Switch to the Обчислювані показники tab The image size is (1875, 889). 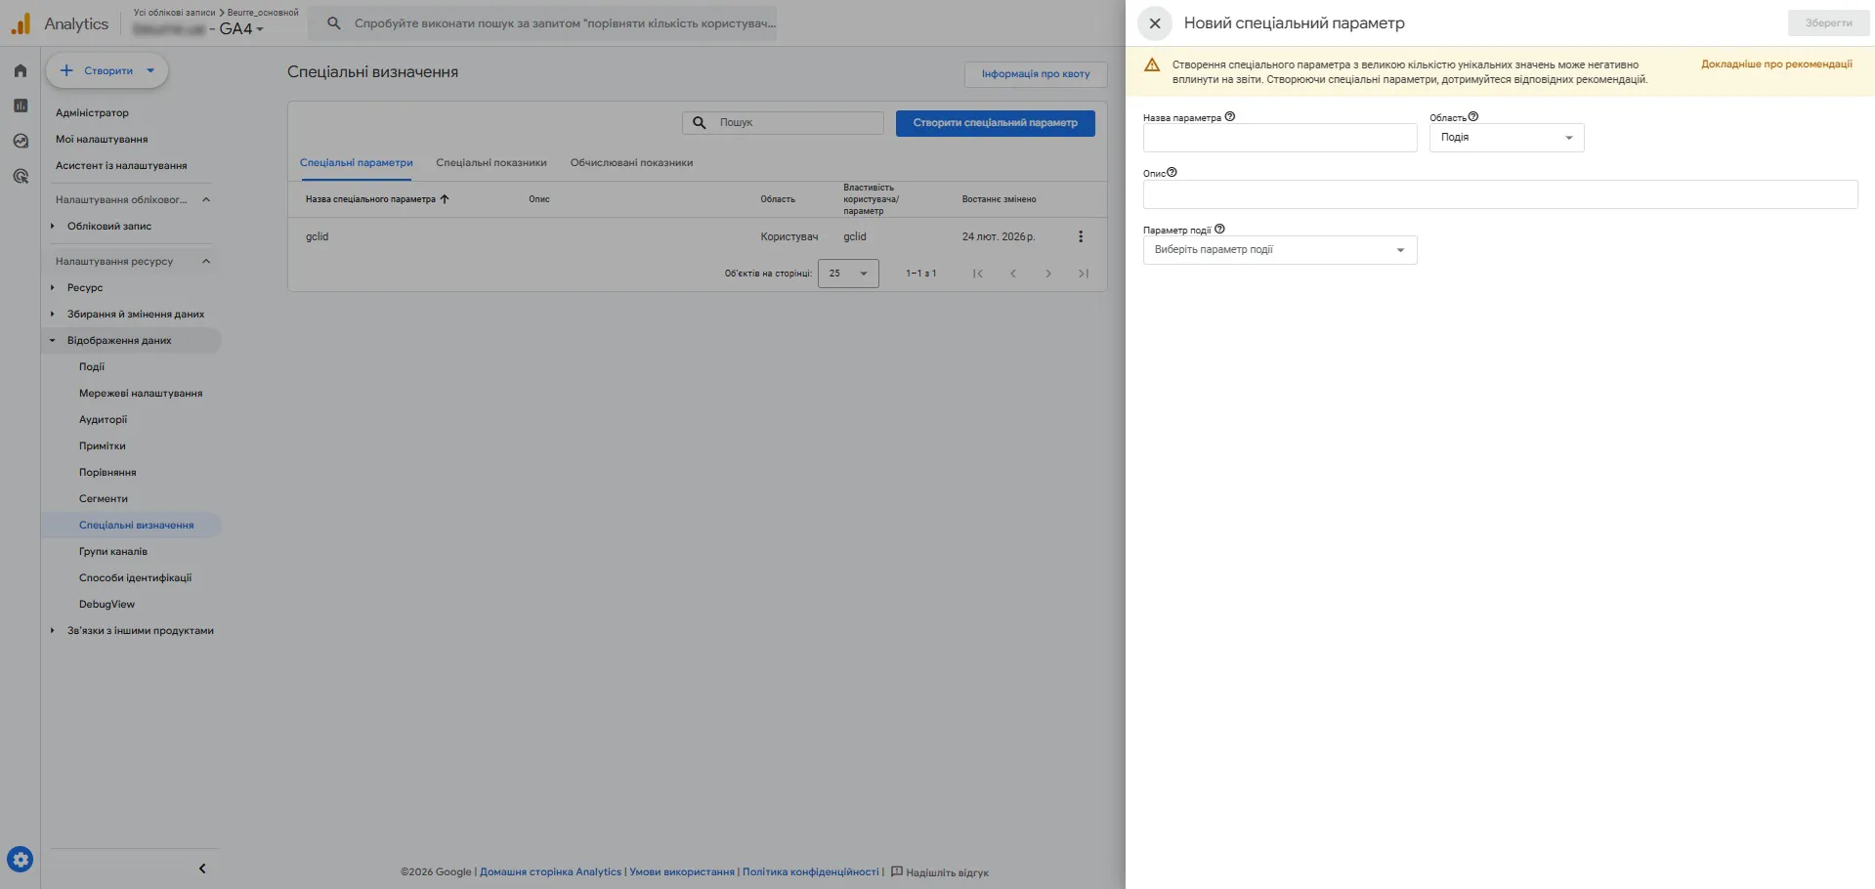(631, 163)
